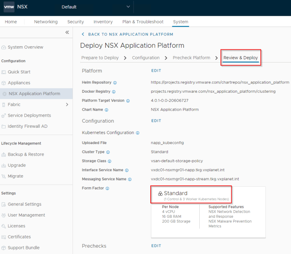Edit the Prechecks section
The height and width of the screenshot is (254, 291).
coord(156,246)
